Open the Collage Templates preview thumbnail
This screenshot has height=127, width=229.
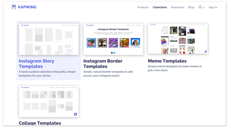pos(49,101)
